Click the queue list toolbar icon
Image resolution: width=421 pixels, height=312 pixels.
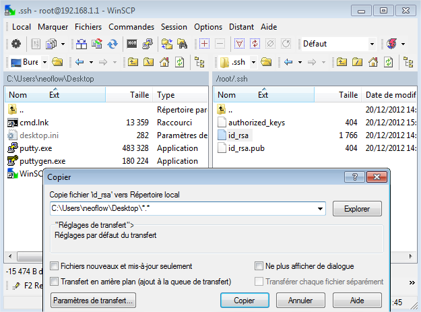[x=51, y=44]
